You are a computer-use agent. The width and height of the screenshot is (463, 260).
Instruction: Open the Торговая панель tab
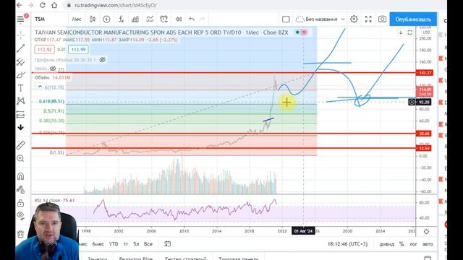[239, 259]
